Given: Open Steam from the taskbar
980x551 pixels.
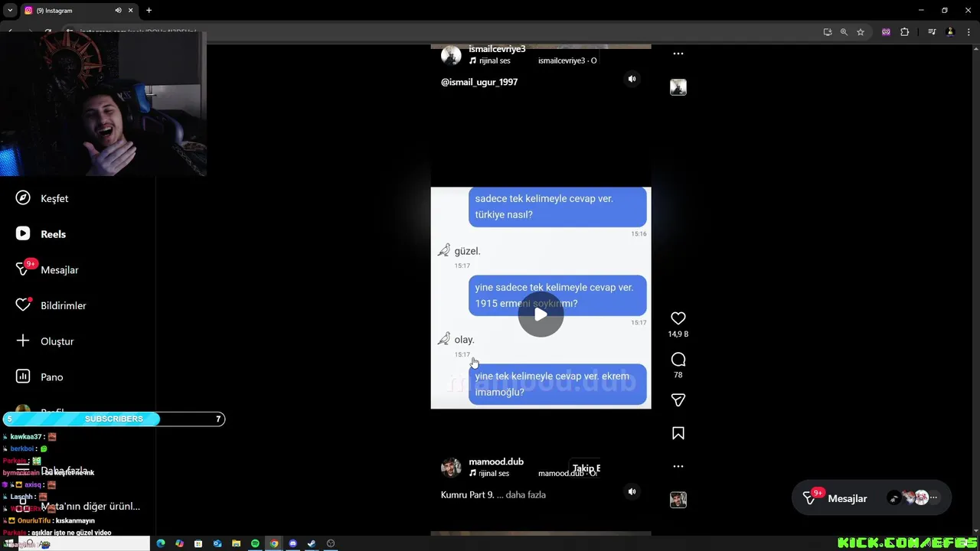Looking at the screenshot, I should (x=312, y=543).
